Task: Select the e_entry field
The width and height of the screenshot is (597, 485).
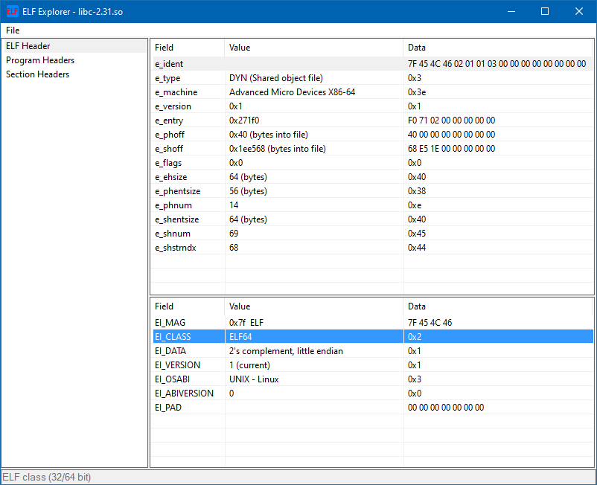Action: [169, 121]
